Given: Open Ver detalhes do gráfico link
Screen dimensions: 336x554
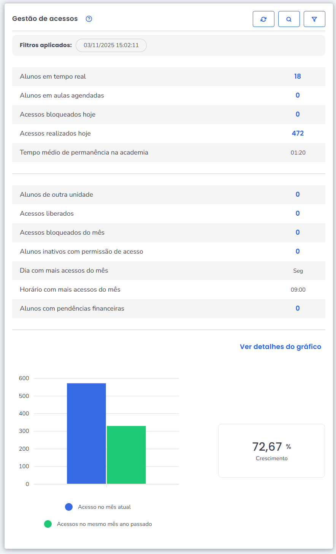Looking at the screenshot, I should point(281,347).
